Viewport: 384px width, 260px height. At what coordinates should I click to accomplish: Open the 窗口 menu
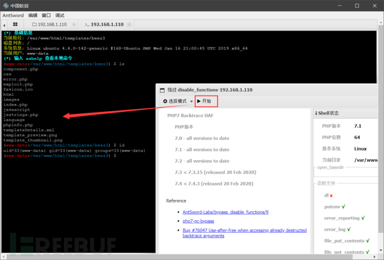pyautogui.click(x=46, y=16)
